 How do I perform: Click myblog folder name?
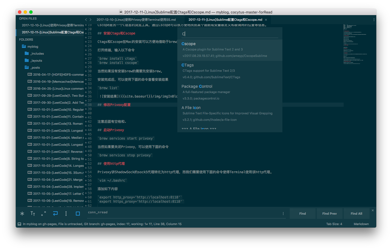click(33, 47)
